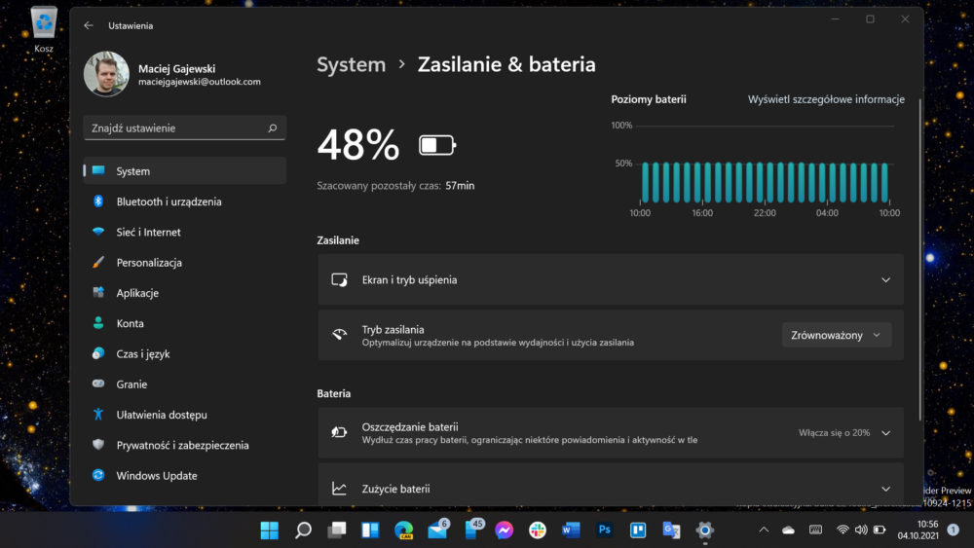
Task: Expand Zużycie baterii chevron
Action: [x=885, y=489]
